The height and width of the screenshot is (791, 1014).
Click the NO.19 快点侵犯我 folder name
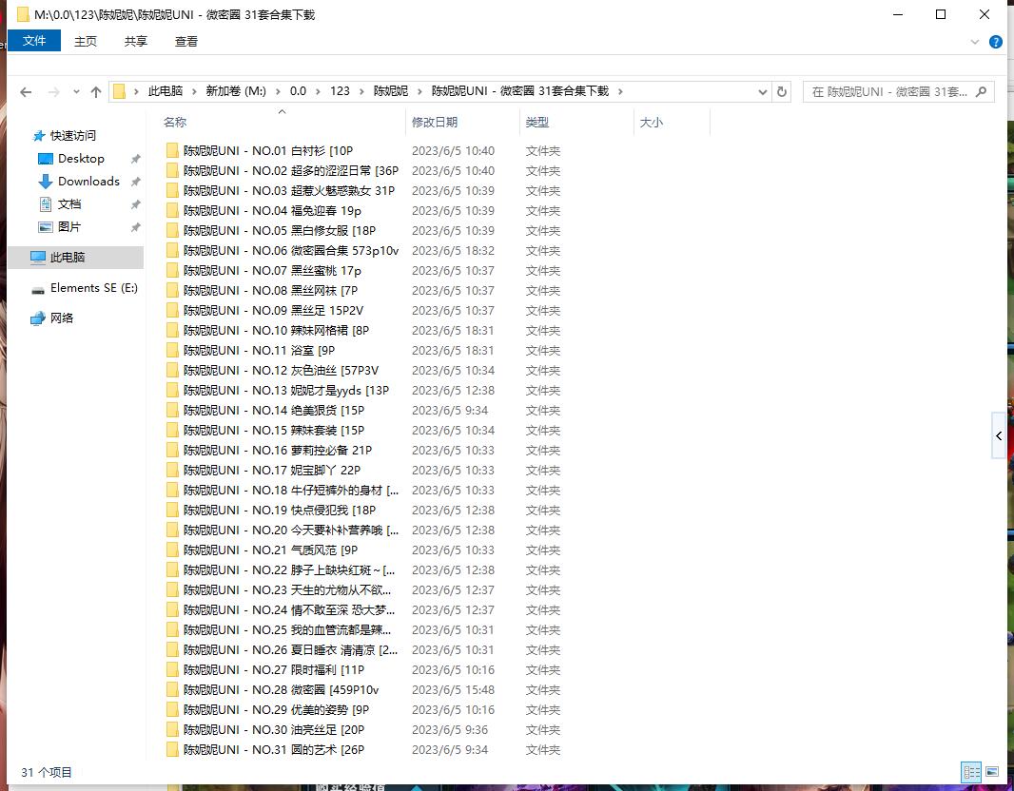point(280,511)
